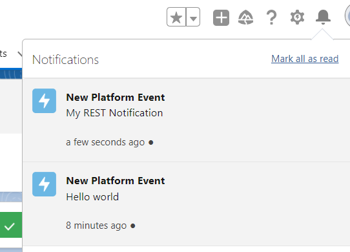Click lightning icon of Hello world notification

[x=44, y=184]
